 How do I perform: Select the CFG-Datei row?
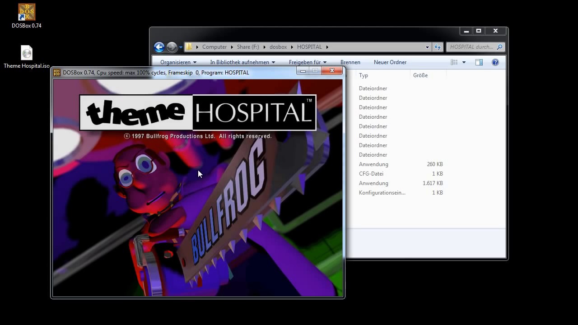(x=402, y=174)
